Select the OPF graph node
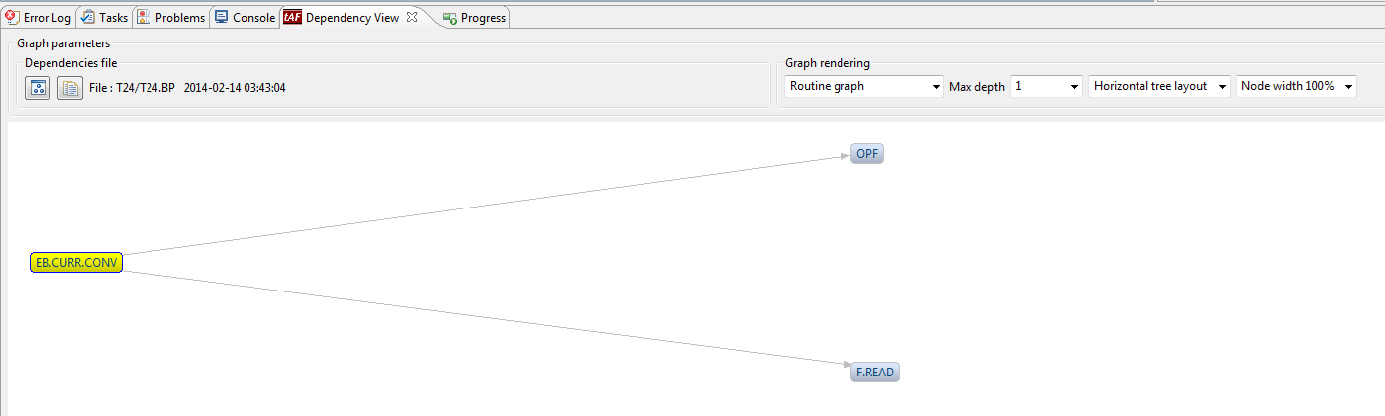This screenshot has height=416, width=1385. [x=867, y=154]
